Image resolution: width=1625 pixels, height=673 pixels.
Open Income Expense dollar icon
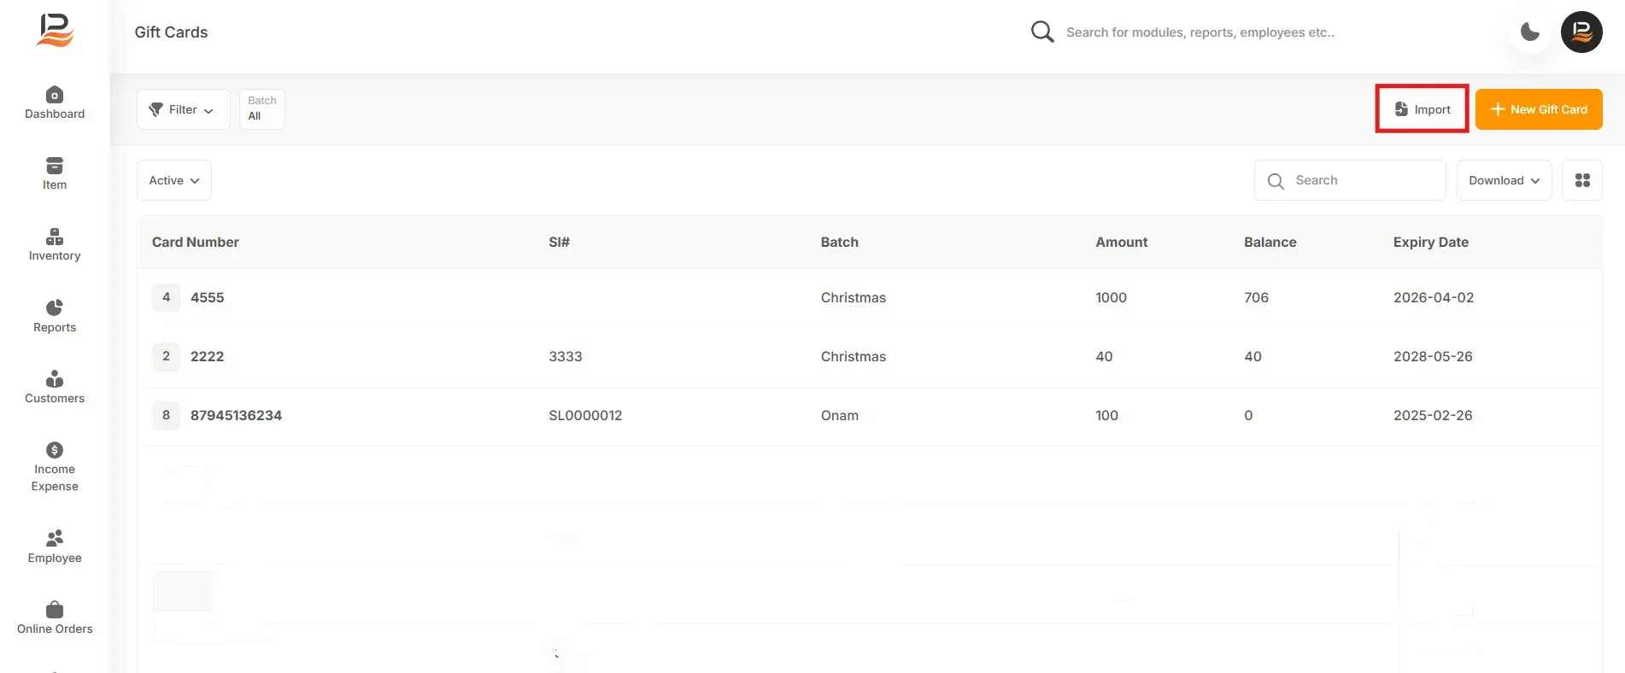tap(55, 450)
